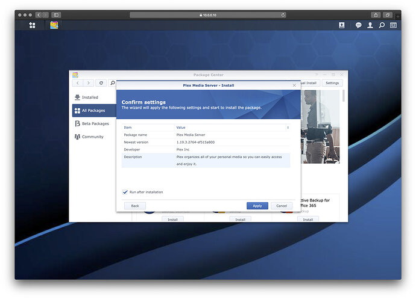Click the Package Center taskbar icon

point(54,25)
